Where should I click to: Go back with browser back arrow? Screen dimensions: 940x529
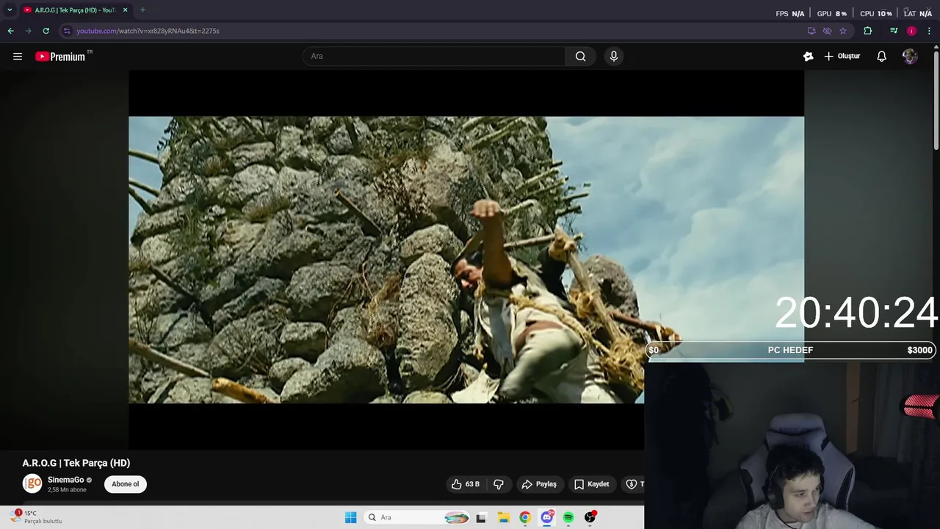[x=10, y=31]
